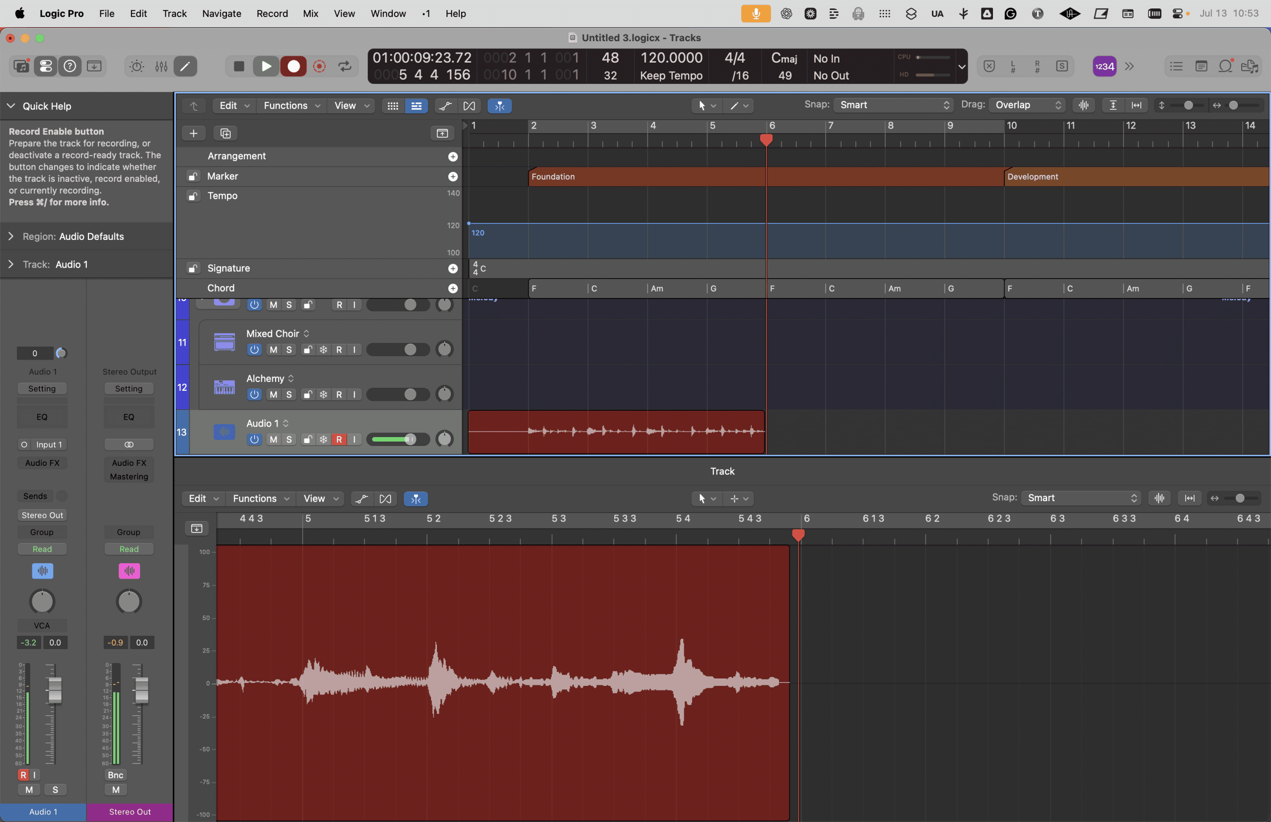Screen dimensions: 1271x822
Task: Toggle power button on Mixed Choir track
Action: coord(255,350)
